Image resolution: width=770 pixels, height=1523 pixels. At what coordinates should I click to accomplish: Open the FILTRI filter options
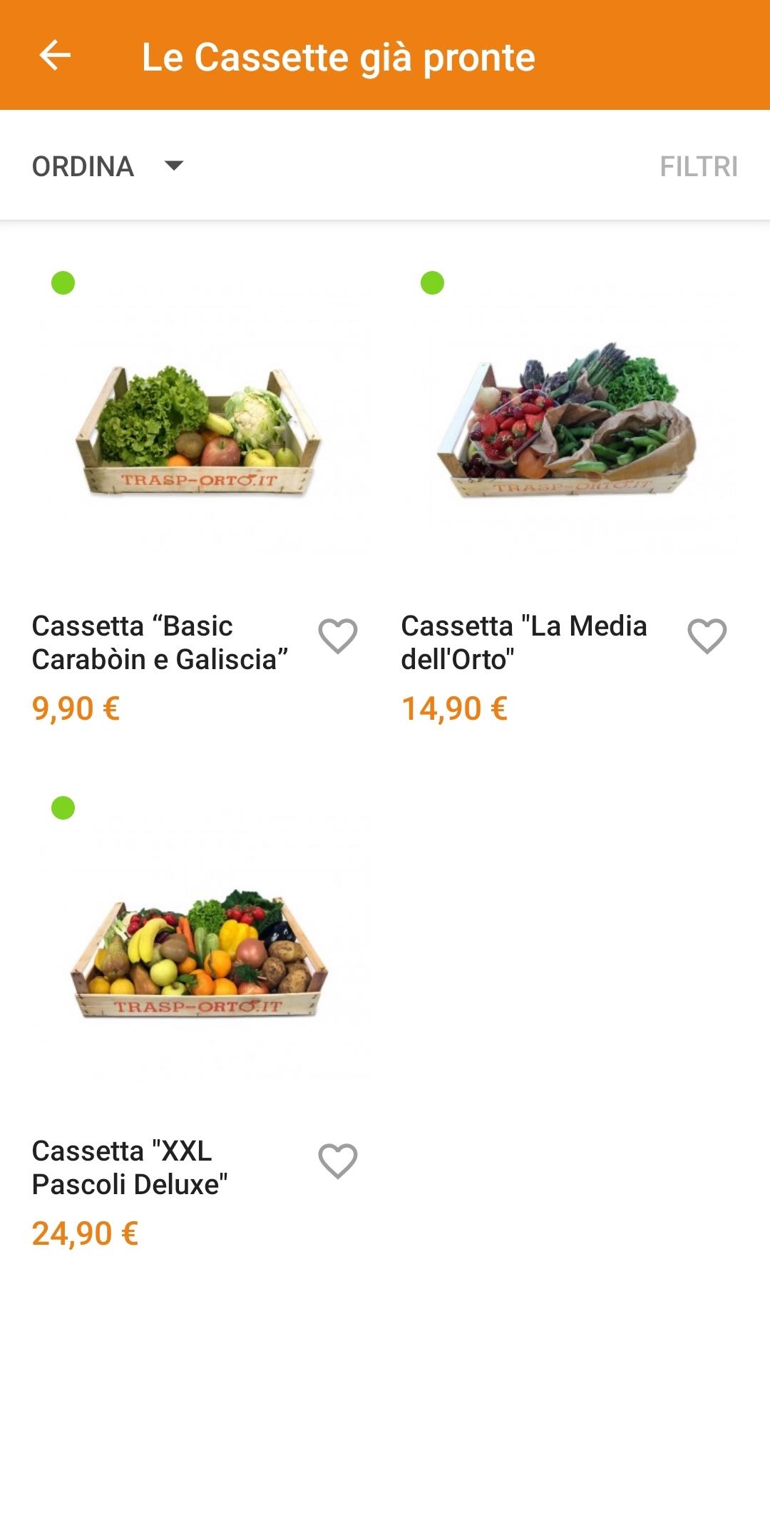click(x=699, y=167)
